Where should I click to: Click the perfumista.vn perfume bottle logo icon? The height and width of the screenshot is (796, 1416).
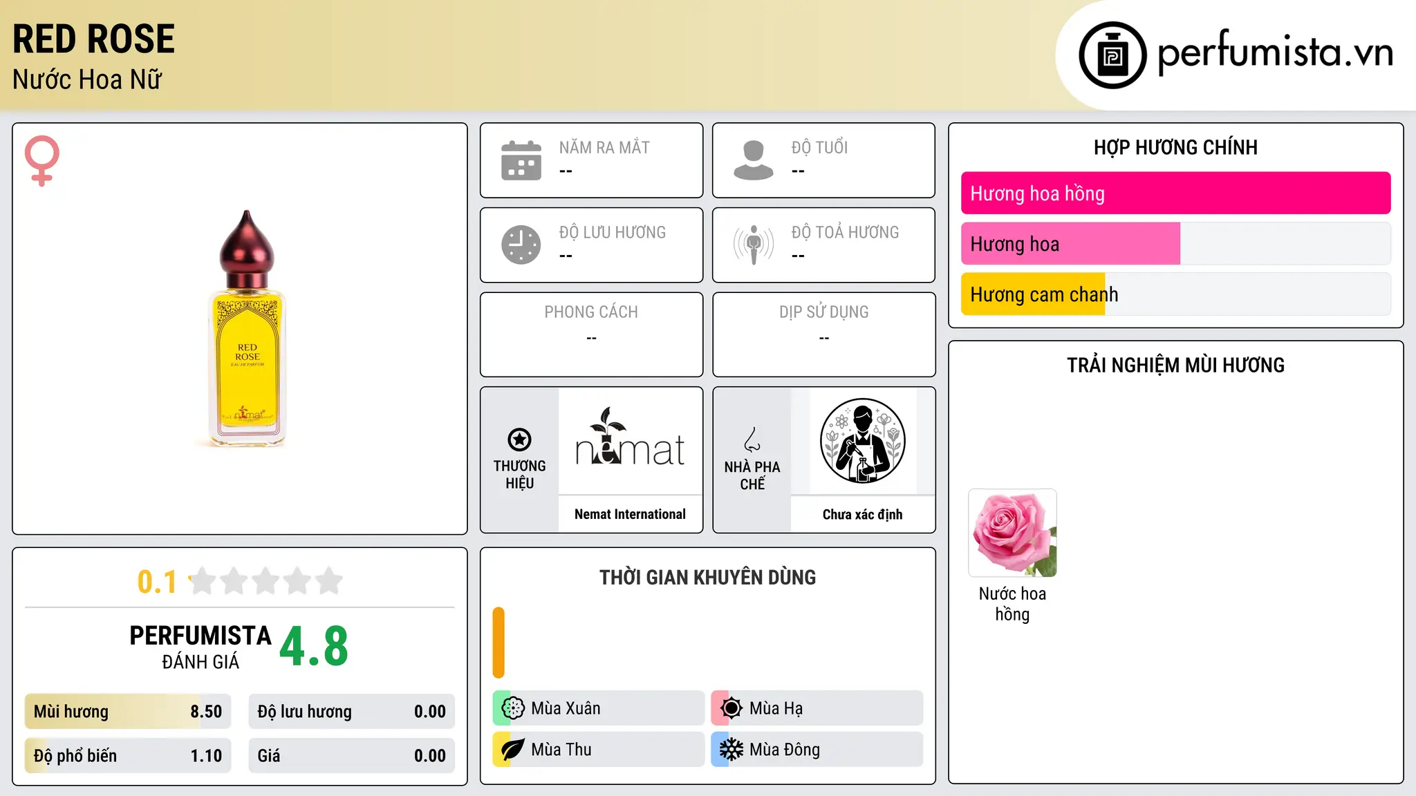coord(1112,55)
